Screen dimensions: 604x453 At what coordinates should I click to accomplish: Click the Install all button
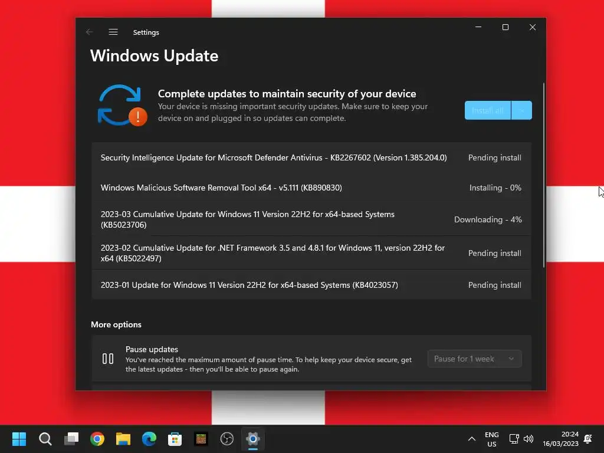coord(488,110)
